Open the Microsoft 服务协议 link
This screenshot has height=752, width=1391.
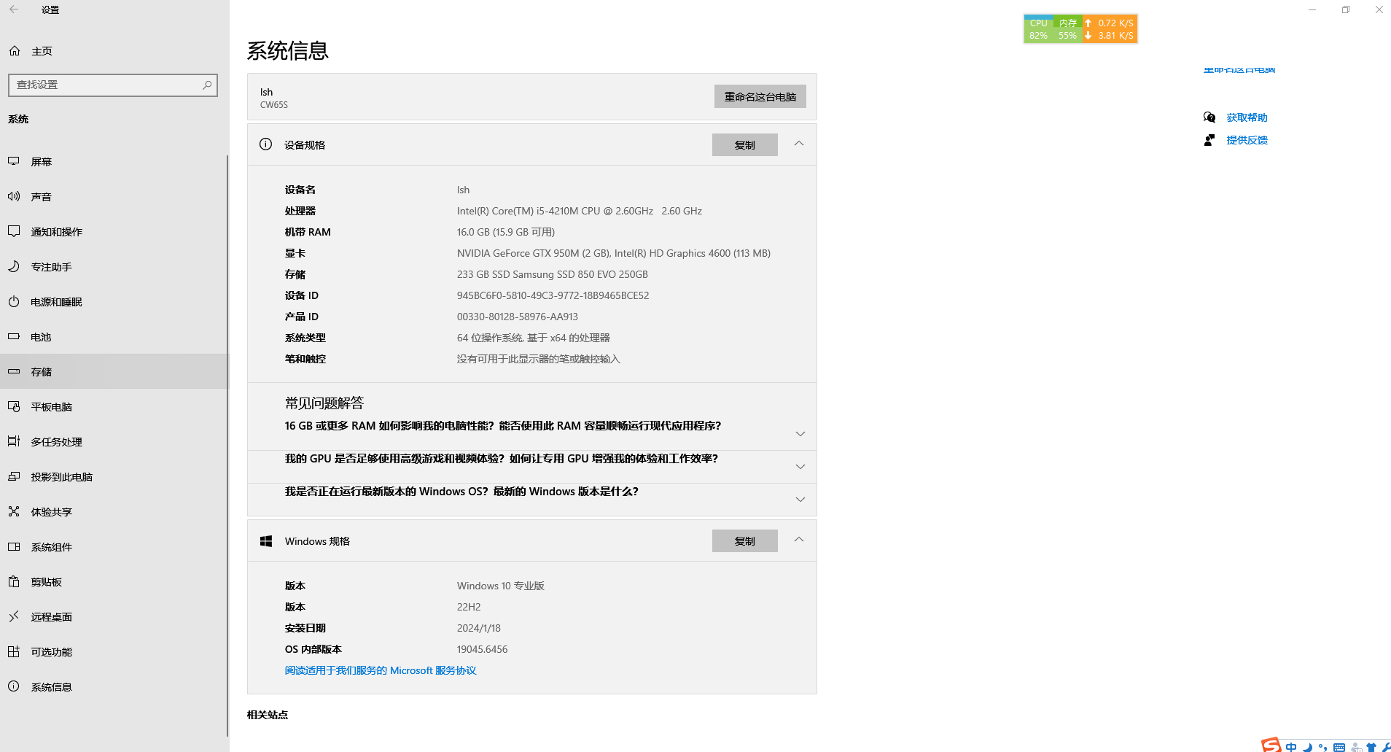pos(381,670)
